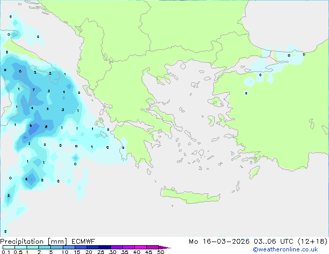
Task: Click the 1–2 mm legend color box
Action: [x=33, y=247]
